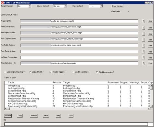Click the Processed column header
The image size is (154, 127).
(113, 82)
